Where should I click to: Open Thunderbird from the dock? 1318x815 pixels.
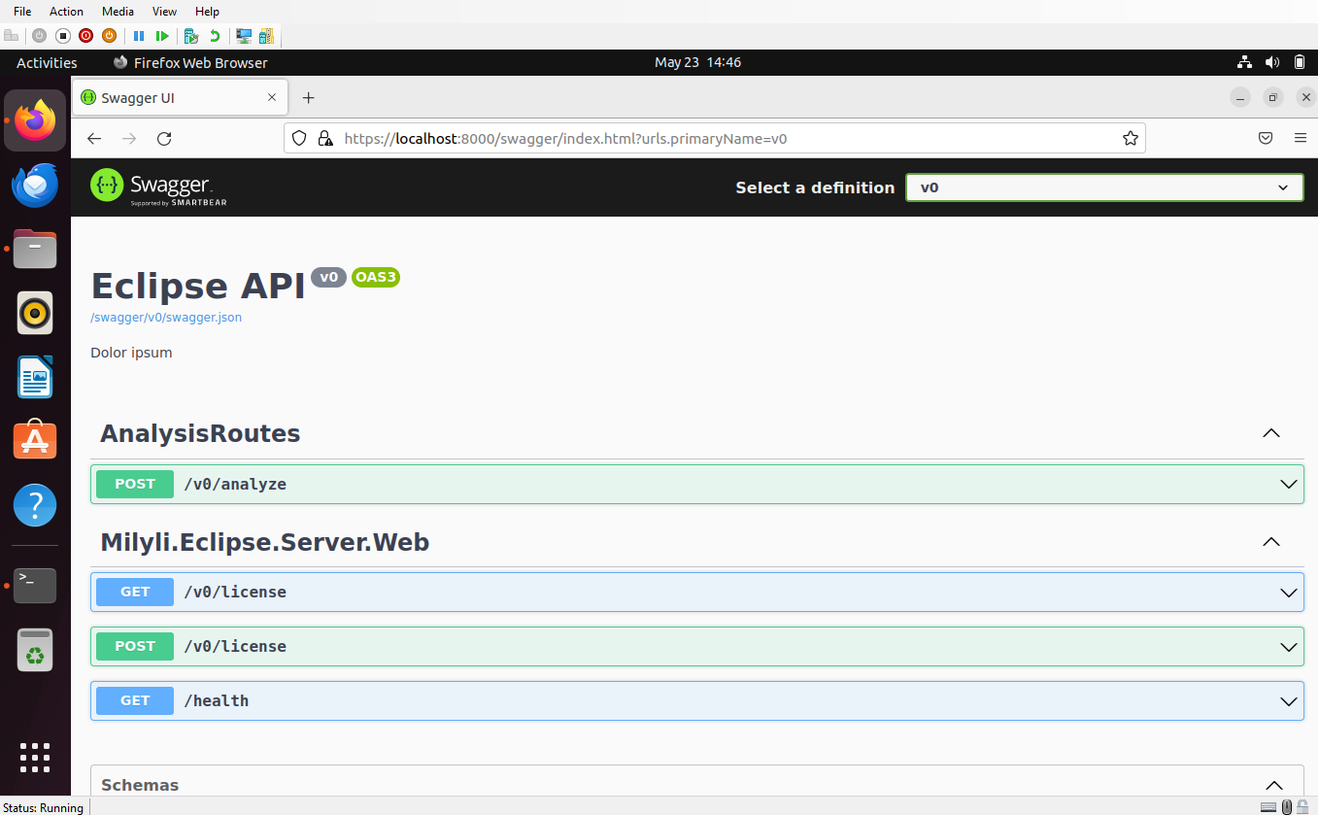click(x=35, y=186)
